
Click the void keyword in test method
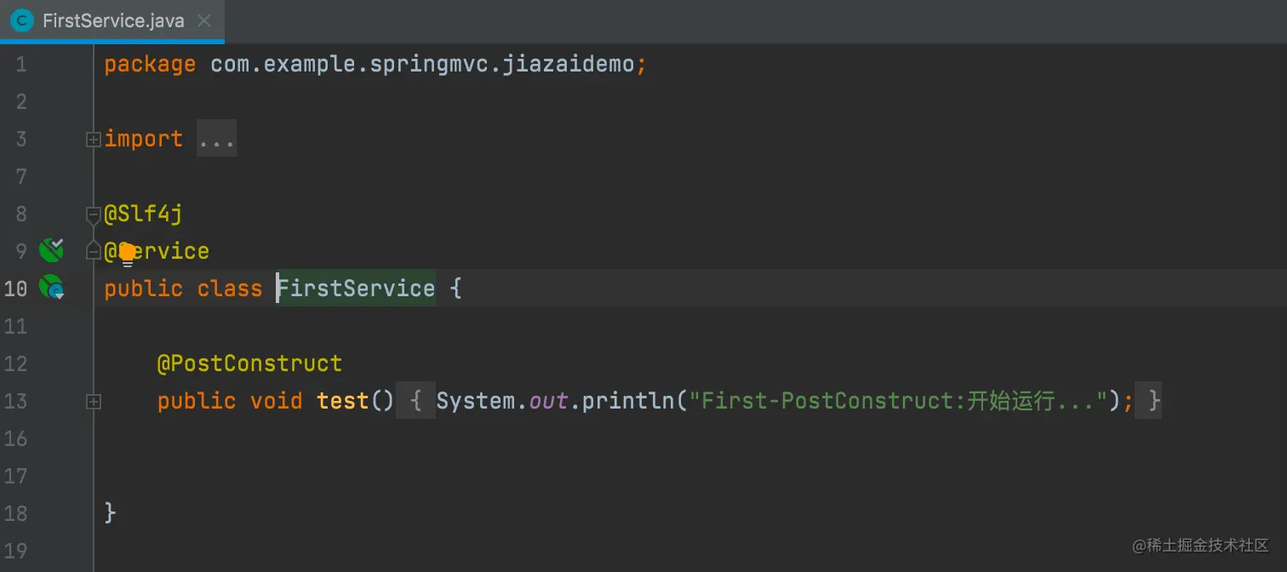276,400
